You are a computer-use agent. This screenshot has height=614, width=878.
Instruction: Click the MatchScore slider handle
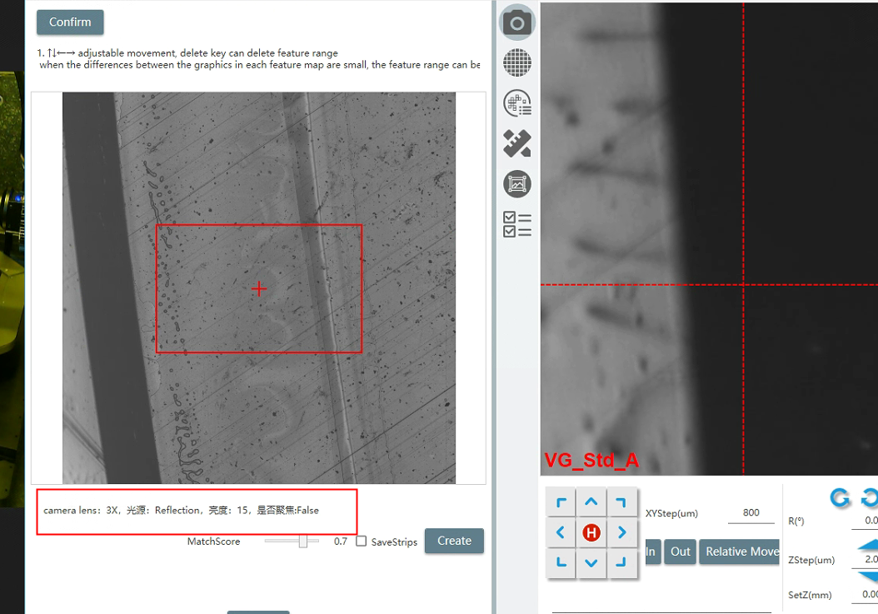[303, 542]
